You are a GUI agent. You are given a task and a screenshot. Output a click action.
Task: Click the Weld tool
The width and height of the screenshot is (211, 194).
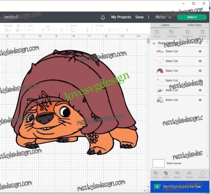pyautogui.click(x=166, y=175)
